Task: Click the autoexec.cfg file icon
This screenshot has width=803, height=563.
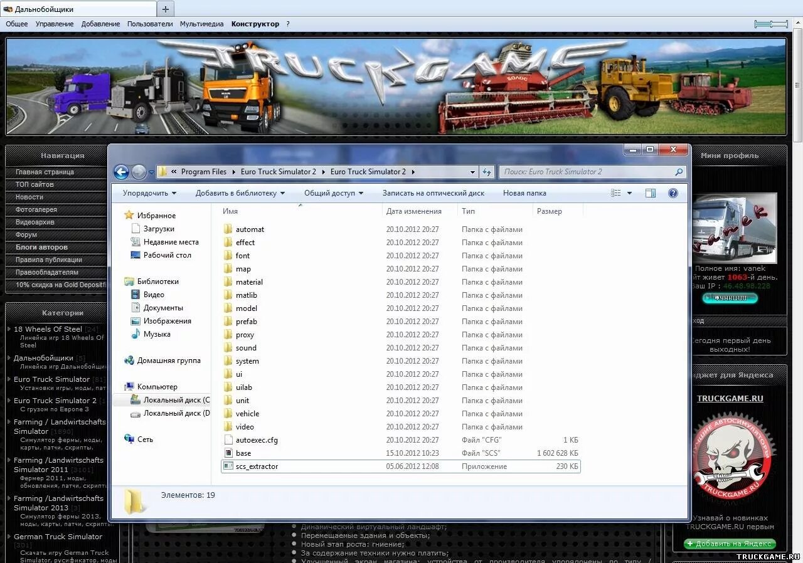Action: click(x=228, y=440)
